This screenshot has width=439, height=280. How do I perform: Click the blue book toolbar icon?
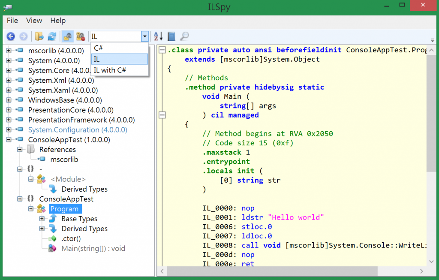tap(171, 36)
